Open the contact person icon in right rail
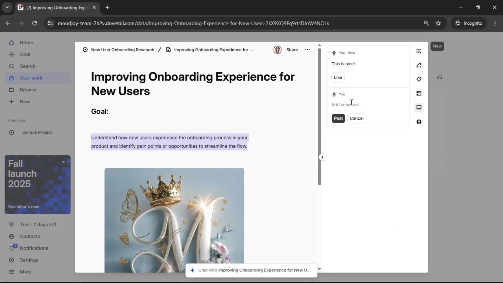This screenshot has width=503, height=283. [x=419, y=122]
